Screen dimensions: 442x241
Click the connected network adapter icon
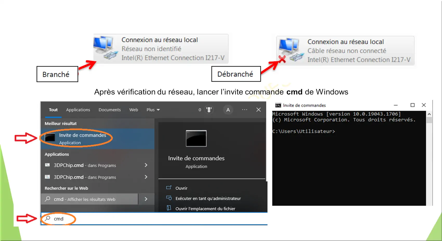tap(105, 47)
